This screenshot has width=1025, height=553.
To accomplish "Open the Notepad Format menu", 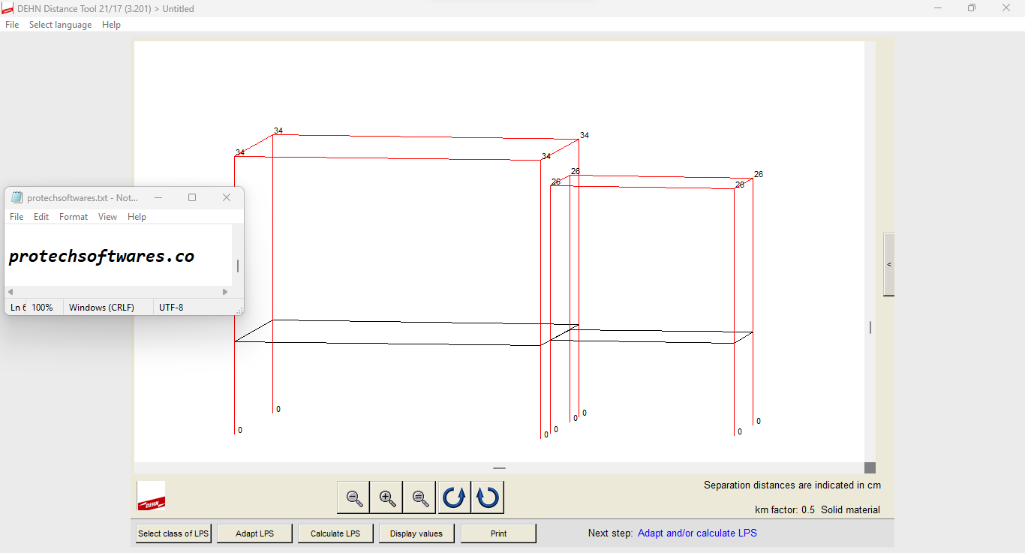I will tap(74, 217).
